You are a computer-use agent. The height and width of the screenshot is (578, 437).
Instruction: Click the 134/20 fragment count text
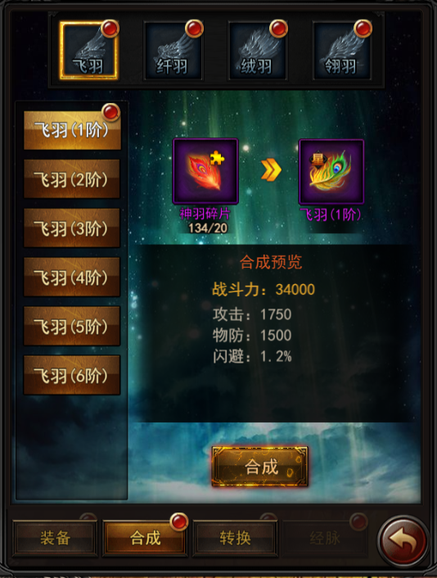coord(207,228)
